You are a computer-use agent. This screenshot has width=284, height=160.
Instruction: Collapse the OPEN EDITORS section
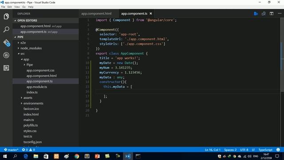click(x=27, y=20)
